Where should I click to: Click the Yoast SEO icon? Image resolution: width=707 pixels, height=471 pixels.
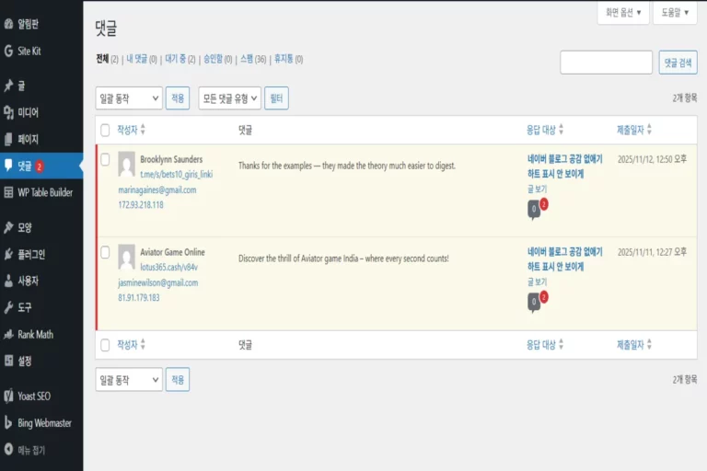click(x=8, y=396)
